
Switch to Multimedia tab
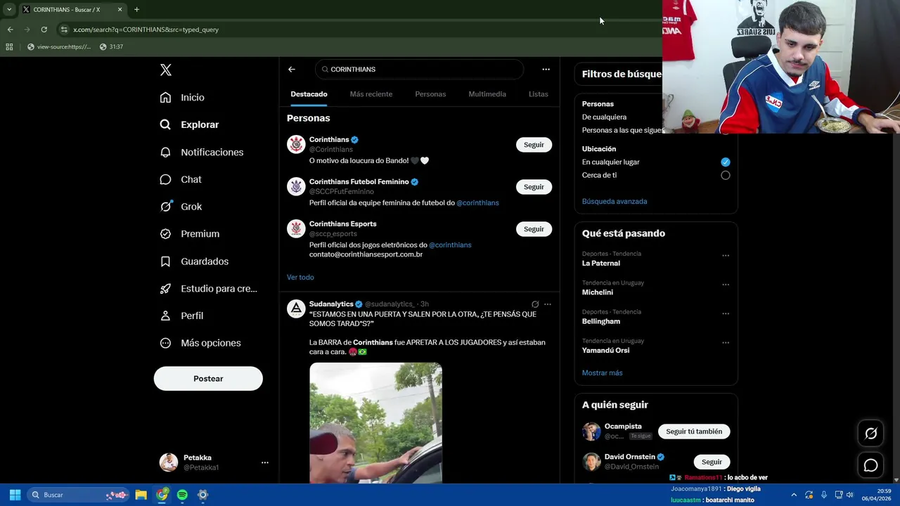[487, 94]
